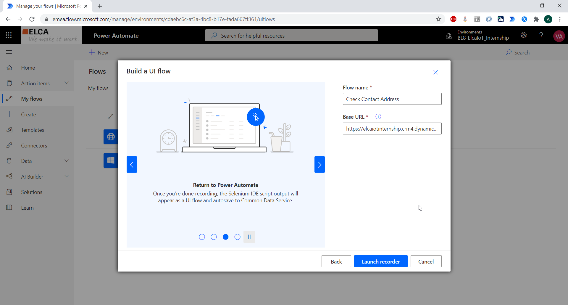The image size is (568, 305).
Task: Click the globe web flow icon
Action: pyautogui.click(x=111, y=137)
